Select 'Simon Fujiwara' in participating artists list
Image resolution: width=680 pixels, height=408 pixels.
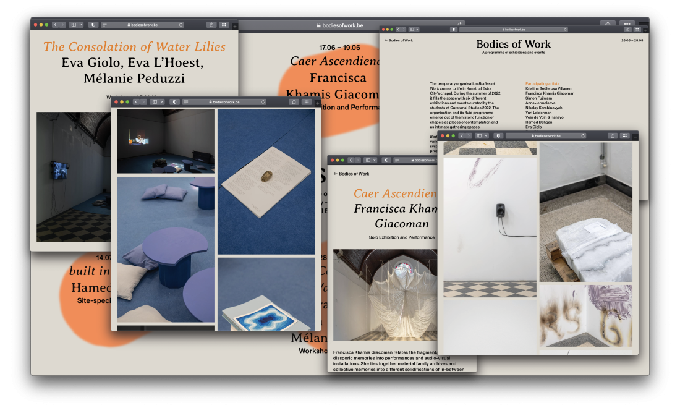[x=538, y=98]
